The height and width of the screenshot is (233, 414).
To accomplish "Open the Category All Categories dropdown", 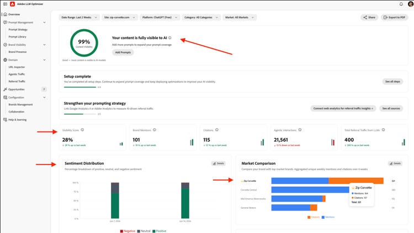I will coord(201,18).
